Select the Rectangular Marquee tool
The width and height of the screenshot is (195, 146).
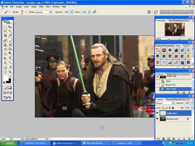5,27
